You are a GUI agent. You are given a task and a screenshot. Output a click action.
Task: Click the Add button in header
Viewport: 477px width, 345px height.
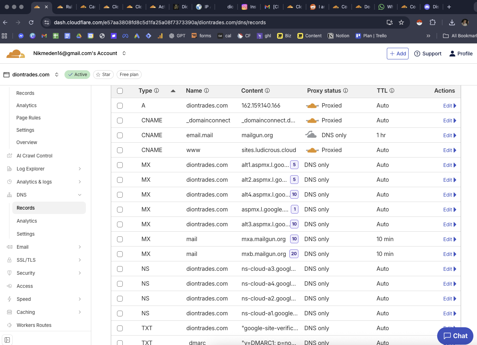[397, 54]
